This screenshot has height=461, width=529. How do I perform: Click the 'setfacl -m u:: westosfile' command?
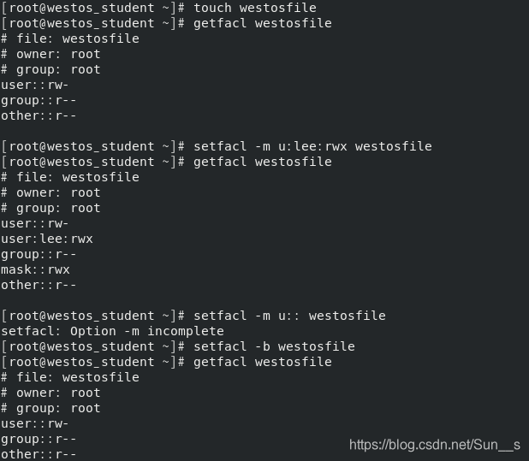click(x=290, y=316)
